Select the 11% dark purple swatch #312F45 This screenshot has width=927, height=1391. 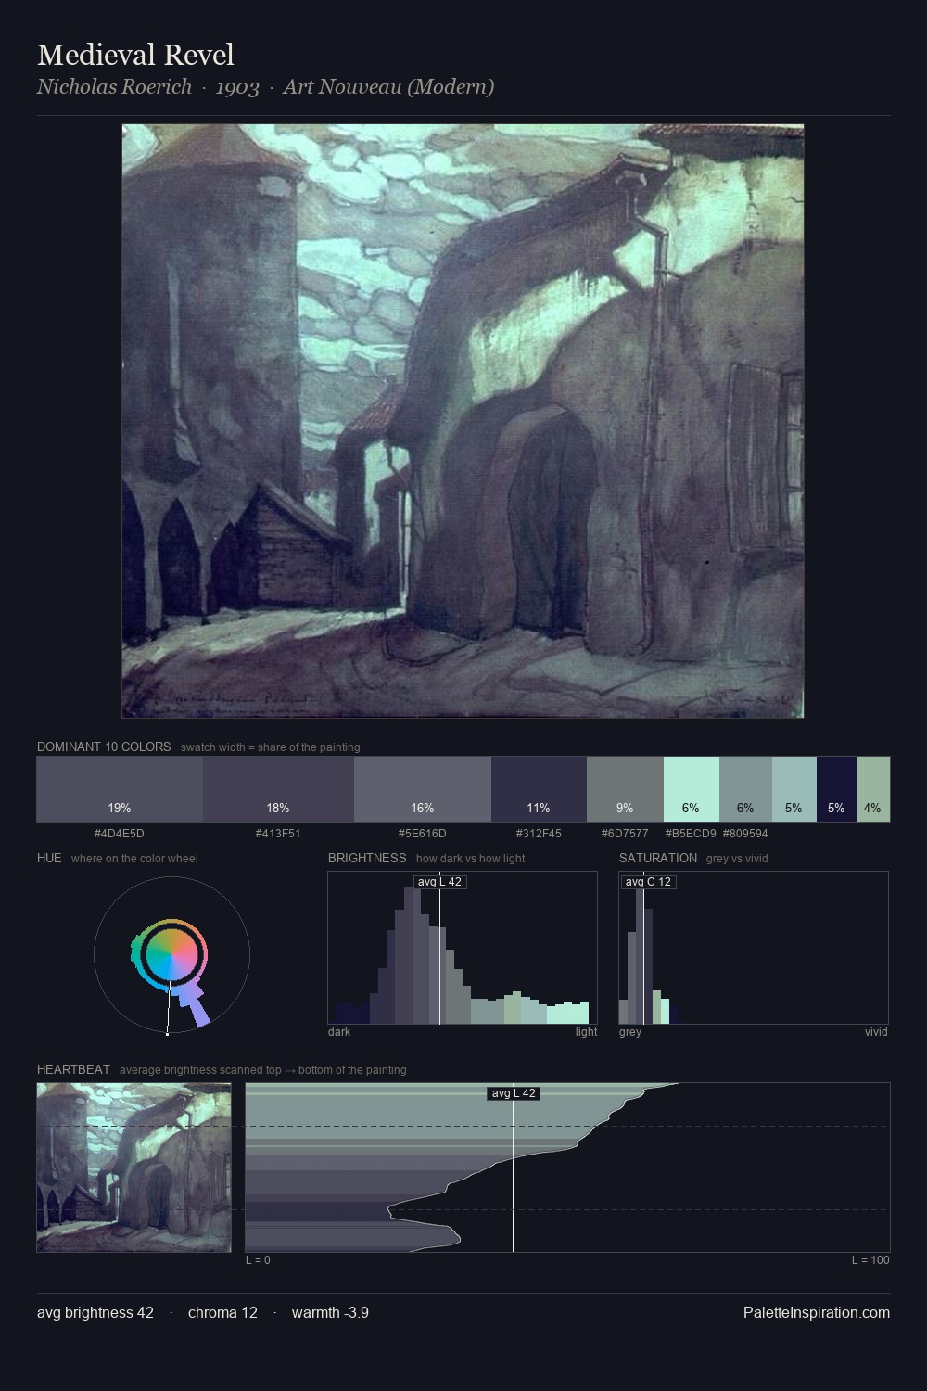click(539, 789)
